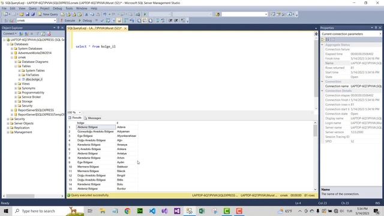The width and height of the screenshot is (384, 216).
Task: Open Excel from the taskbar
Action: (x=202, y=211)
